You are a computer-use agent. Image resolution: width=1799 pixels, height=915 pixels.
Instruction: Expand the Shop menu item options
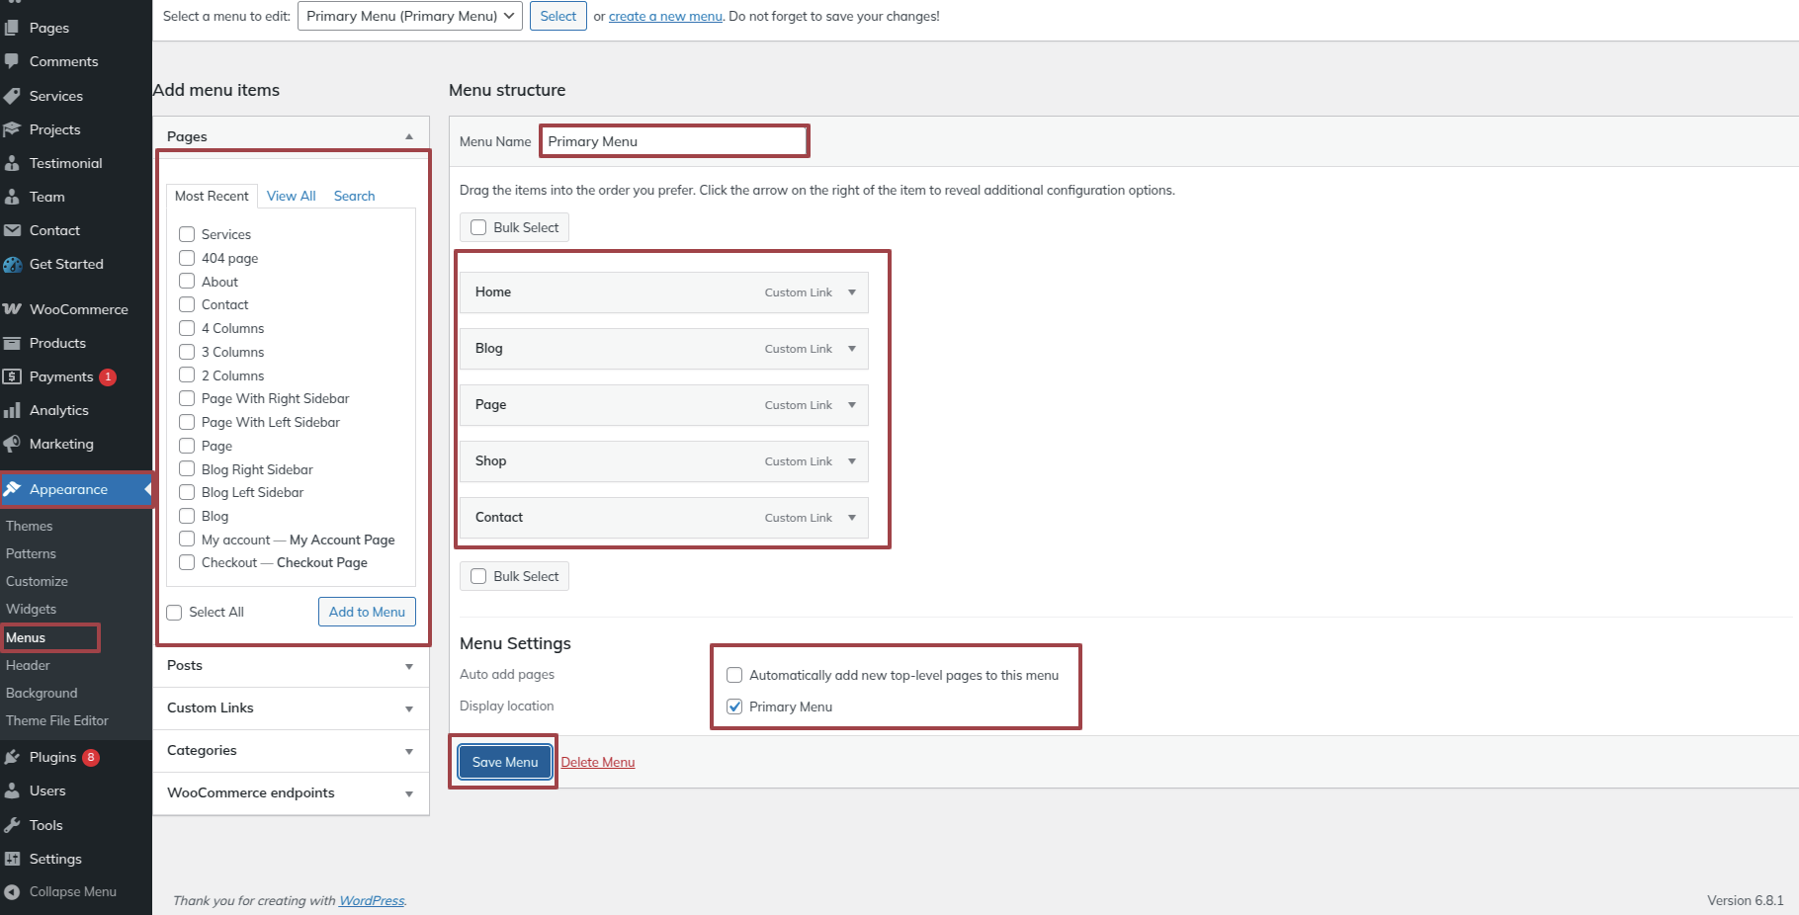click(852, 461)
